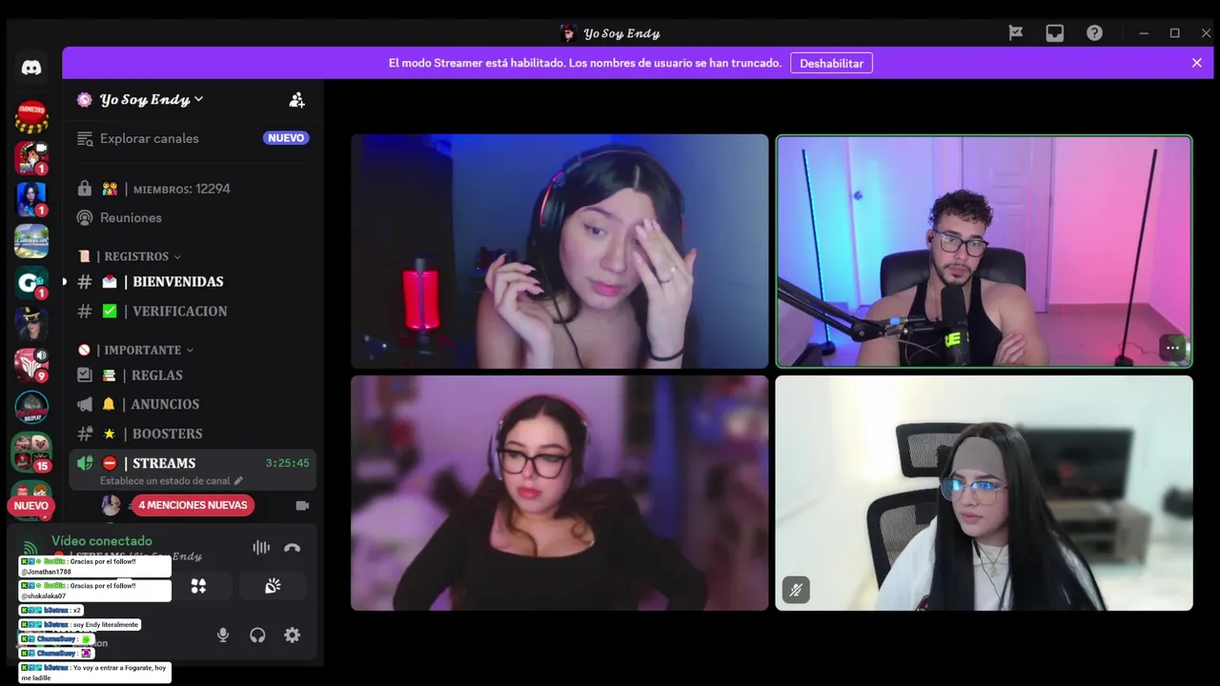This screenshot has height=686, width=1220.
Task: Toggle the microphone mute
Action: [223, 635]
